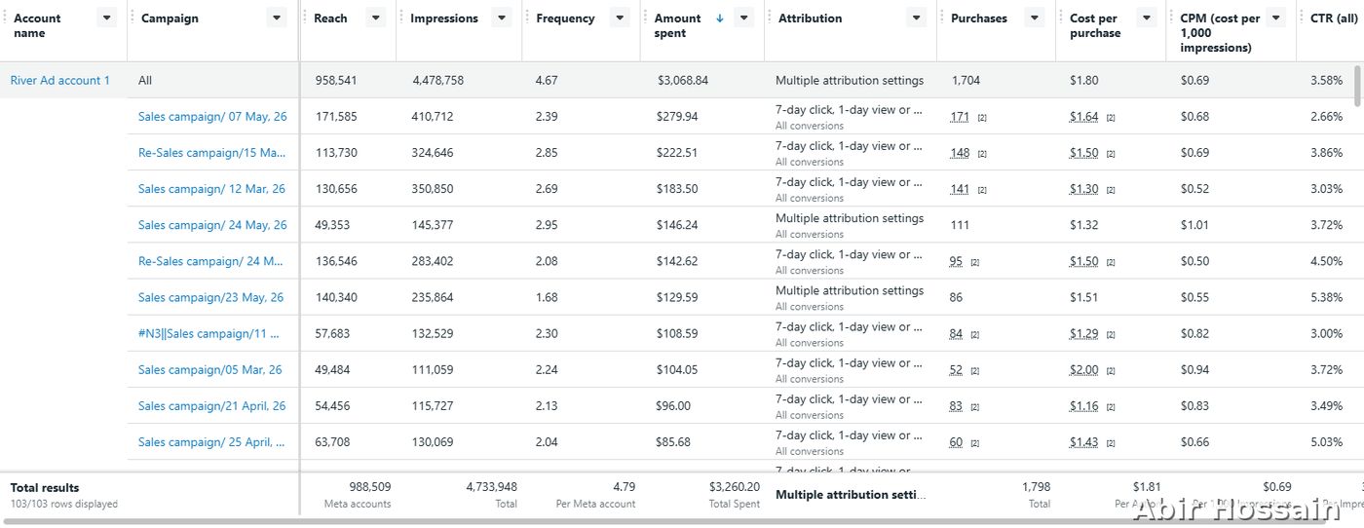Screen dimensions: 1364x528
Task: Open Sales campaign/23 May, 26
Action: click(210, 297)
